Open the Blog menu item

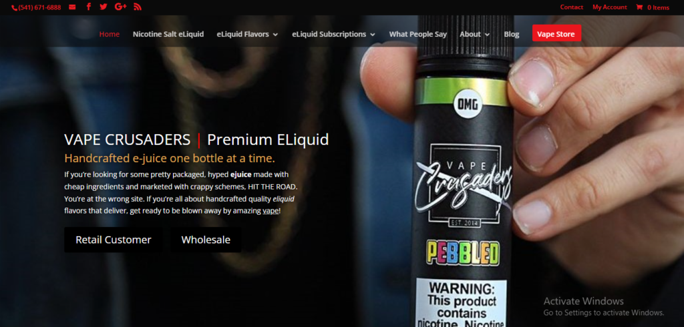tap(512, 34)
